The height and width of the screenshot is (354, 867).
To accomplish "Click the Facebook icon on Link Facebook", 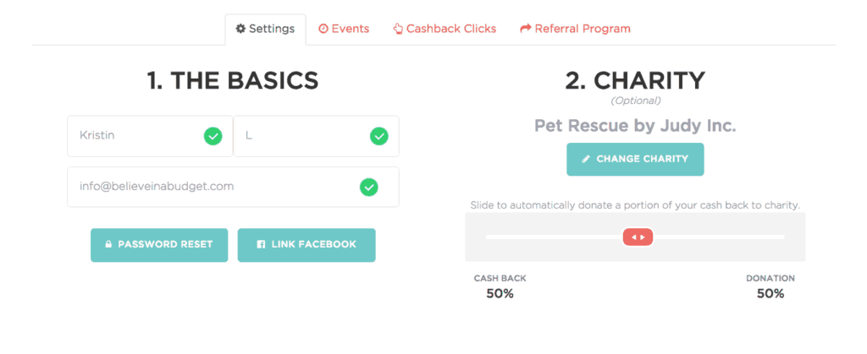I will [x=262, y=245].
